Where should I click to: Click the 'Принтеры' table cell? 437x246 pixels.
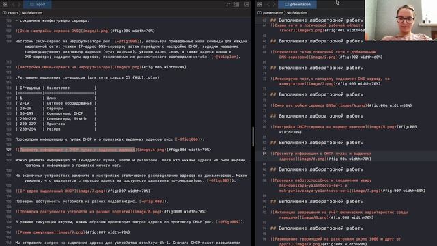click(x=56, y=124)
